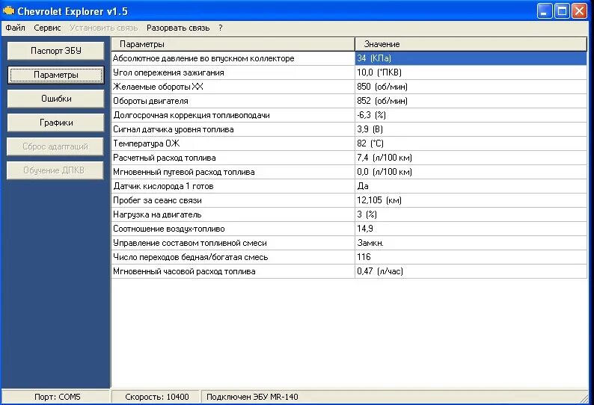Viewport: 594px width, 405px height.
Task: Close the Chevrolet Explorer window
Action: click(579, 11)
